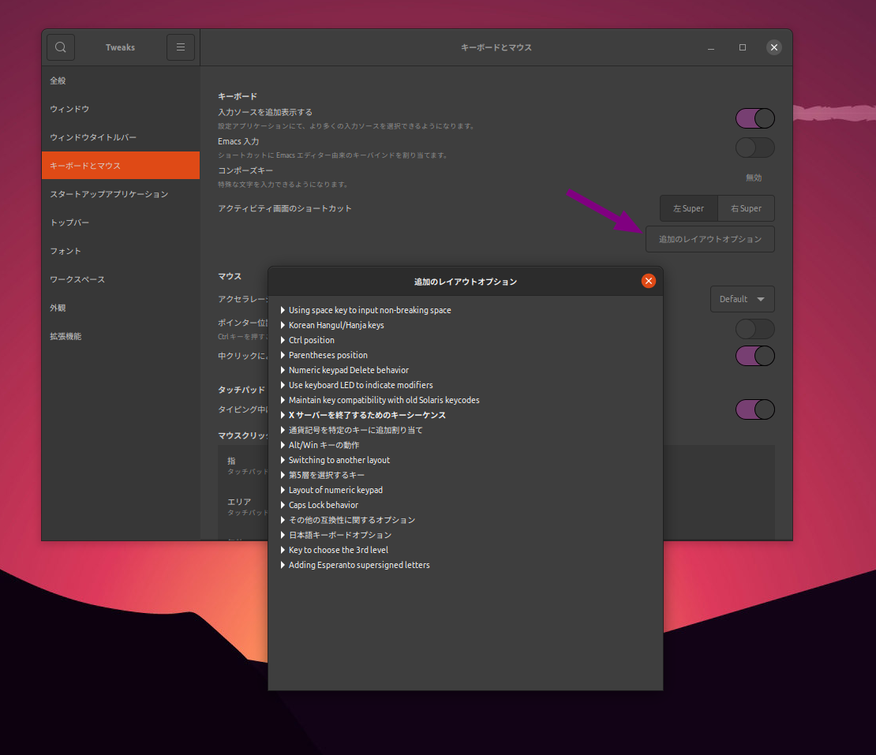Toggle the switch below the Default dropdown
Screen dimensions: 876x755
coord(754,329)
